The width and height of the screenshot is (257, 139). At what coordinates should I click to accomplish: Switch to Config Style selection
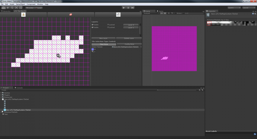tap(129, 44)
